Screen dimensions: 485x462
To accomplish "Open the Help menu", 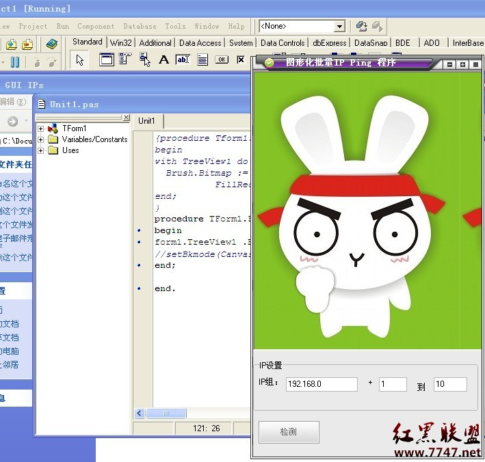I will 236,26.
